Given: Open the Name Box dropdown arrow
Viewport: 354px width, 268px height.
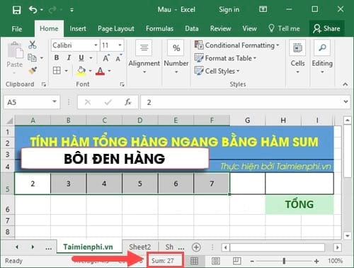Looking at the screenshot, I should (55, 102).
